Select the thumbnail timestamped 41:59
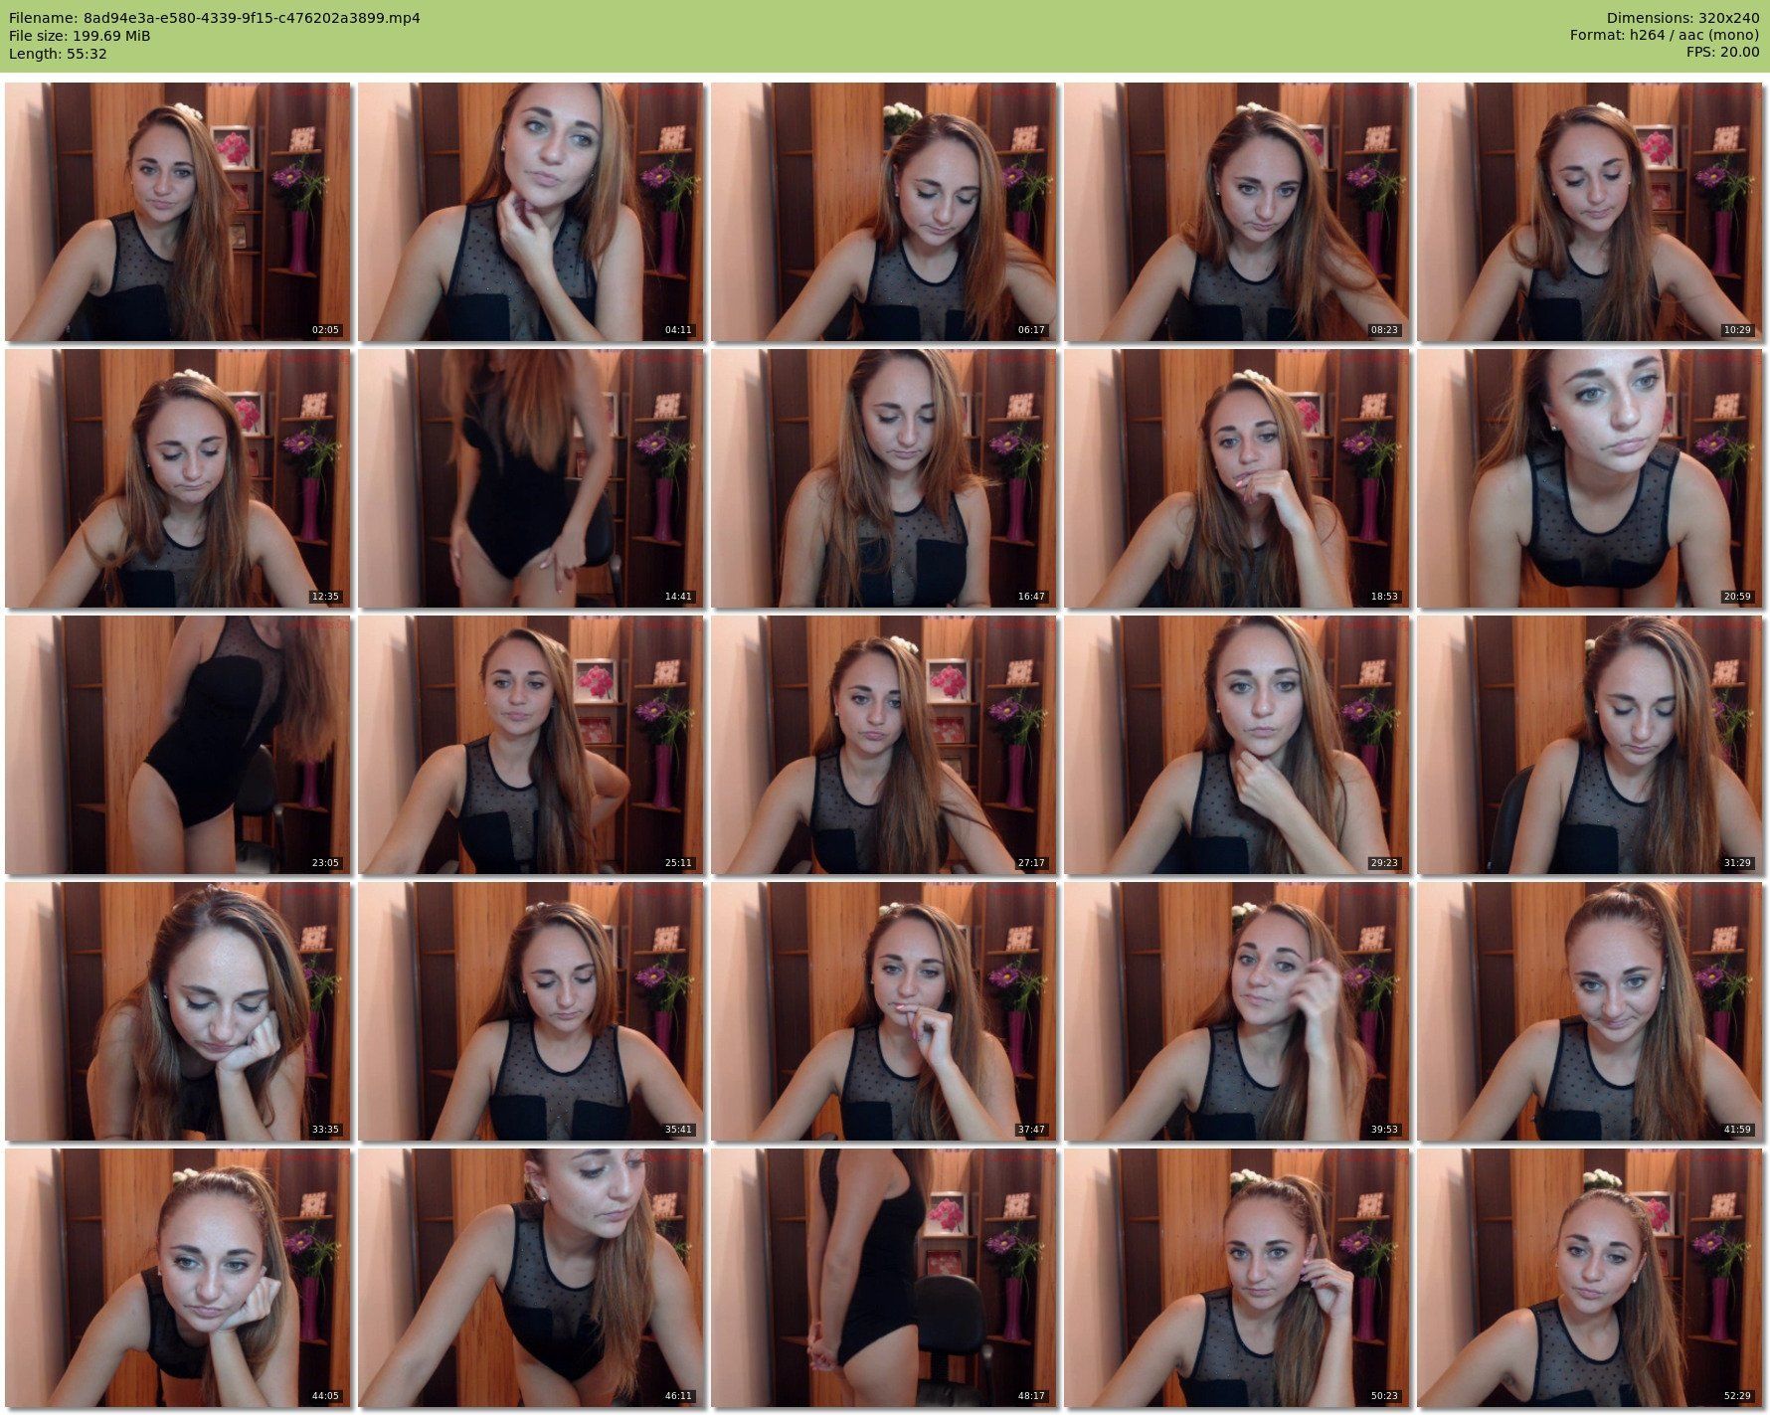Screen dimensions: 1770x1415 pyautogui.click(x=1589, y=1011)
